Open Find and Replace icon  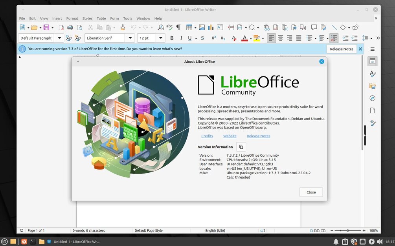point(160,27)
